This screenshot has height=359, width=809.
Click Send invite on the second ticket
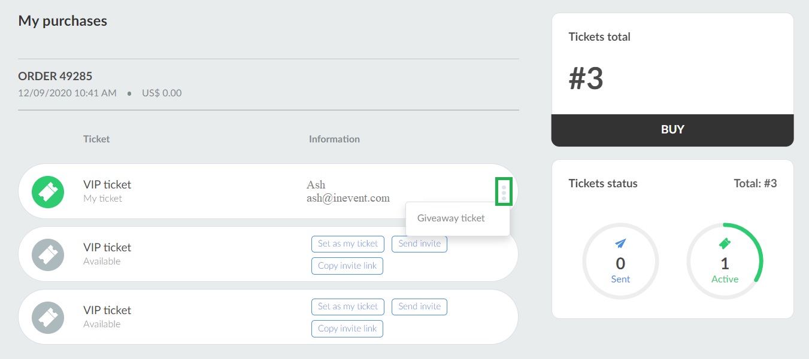pyautogui.click(x=419, y=244)
